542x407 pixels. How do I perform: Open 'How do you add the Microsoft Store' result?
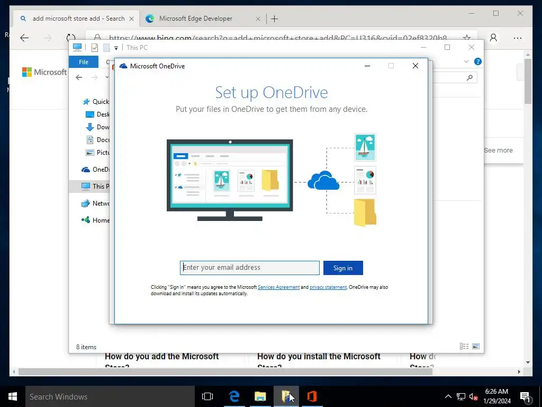click(162, 360)
